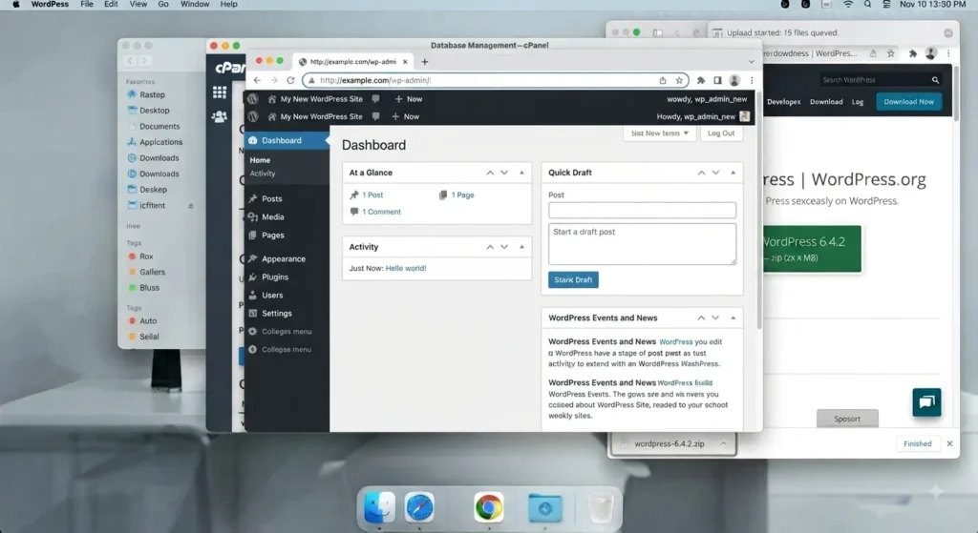Bookmark the page with the address bar star
The image size is (978, 533).
[x=679, y=80]
